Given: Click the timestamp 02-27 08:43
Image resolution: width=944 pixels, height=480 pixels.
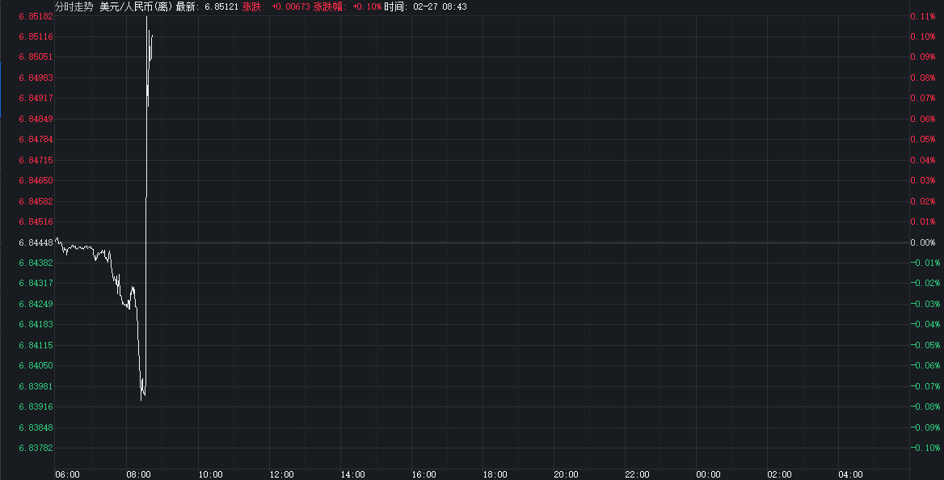Looking at the screenshot, I should pyautogui.click(x=439, y=6).
